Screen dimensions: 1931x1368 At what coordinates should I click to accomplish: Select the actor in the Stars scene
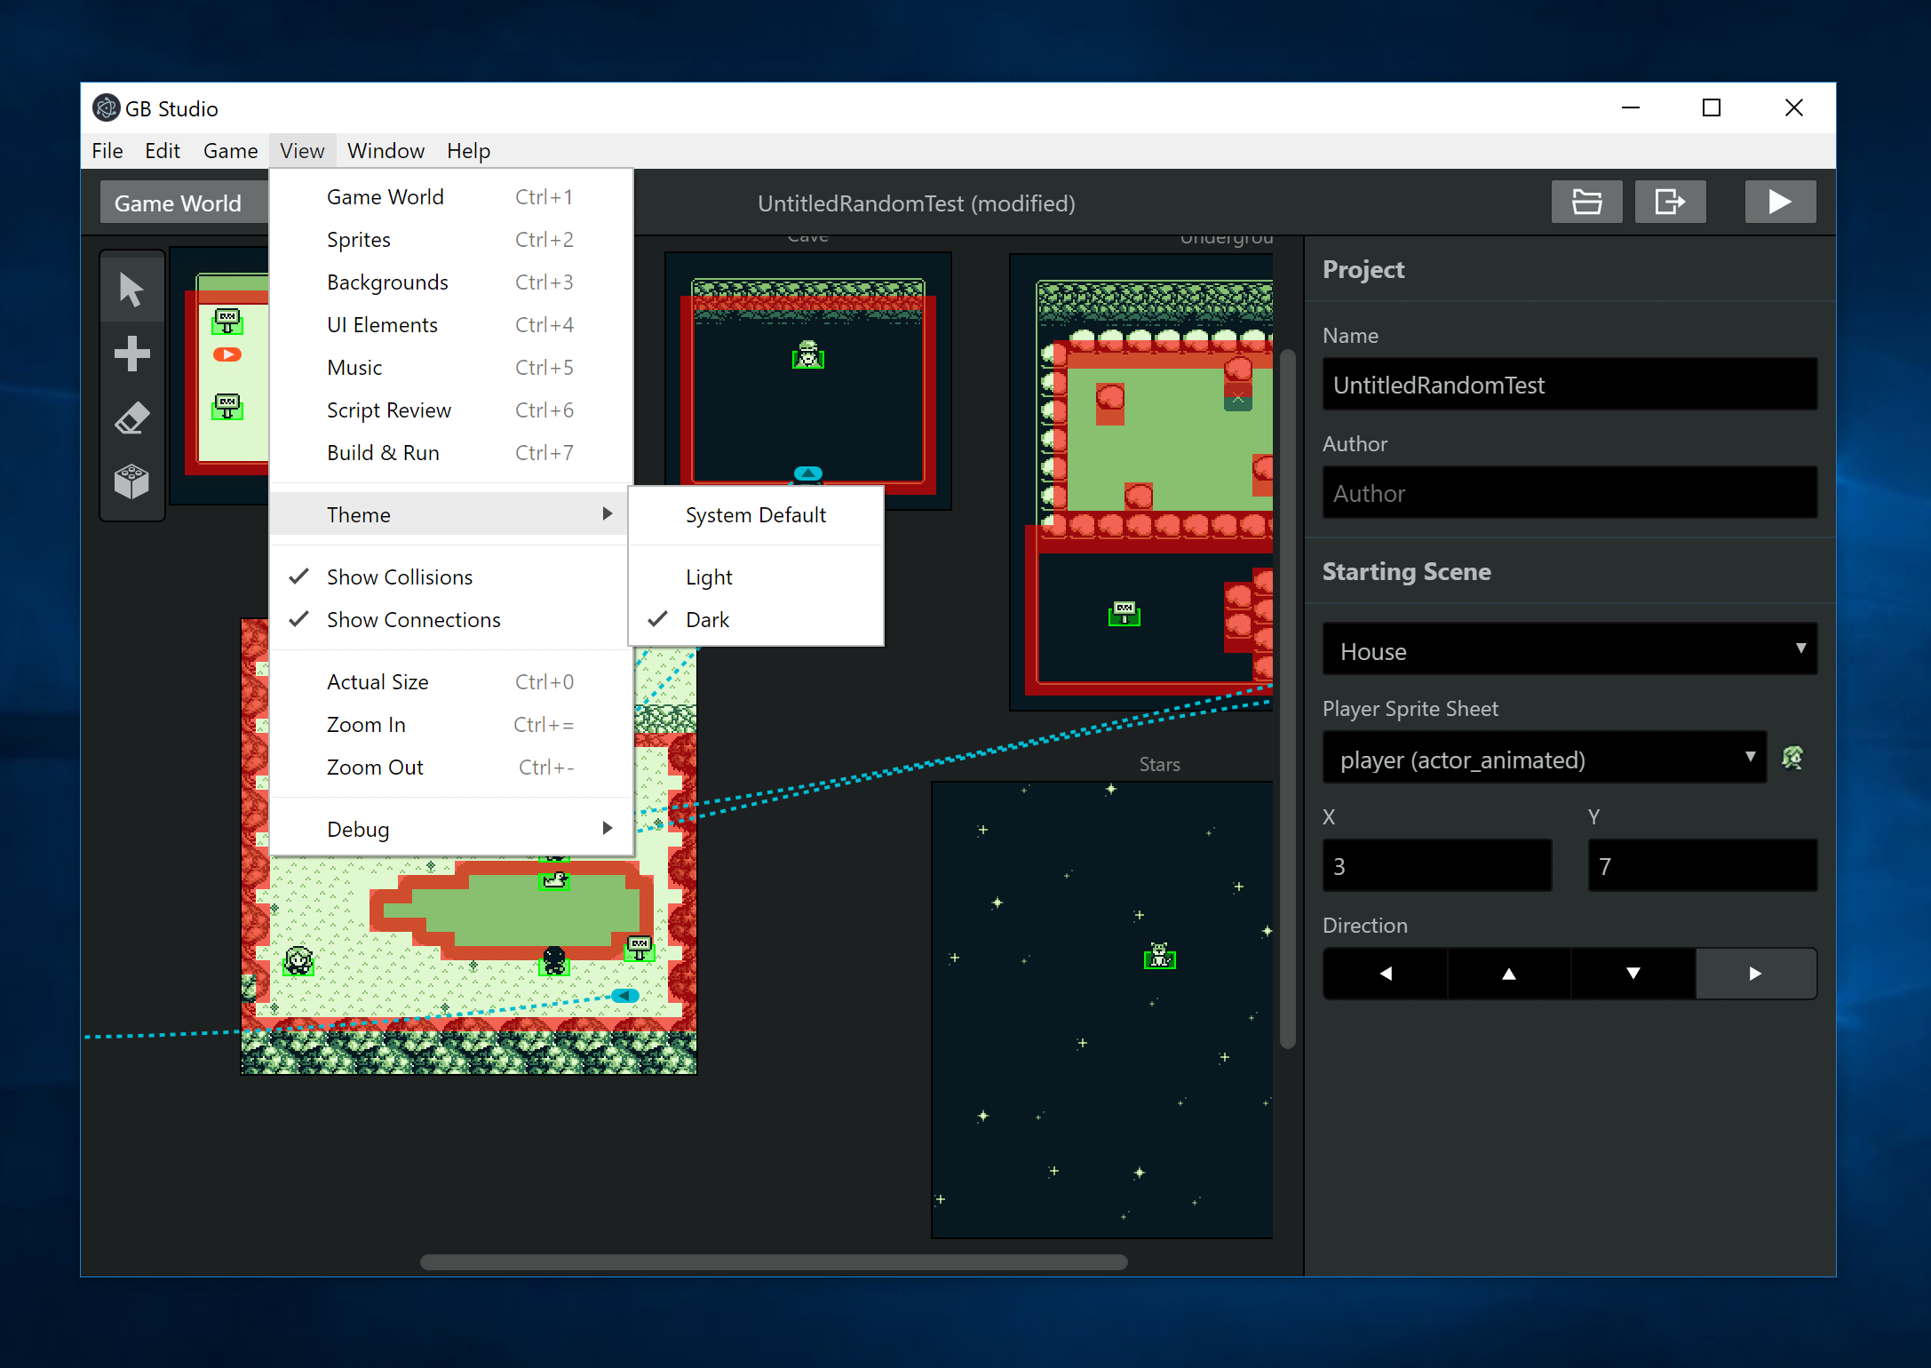pos(1159,956)
